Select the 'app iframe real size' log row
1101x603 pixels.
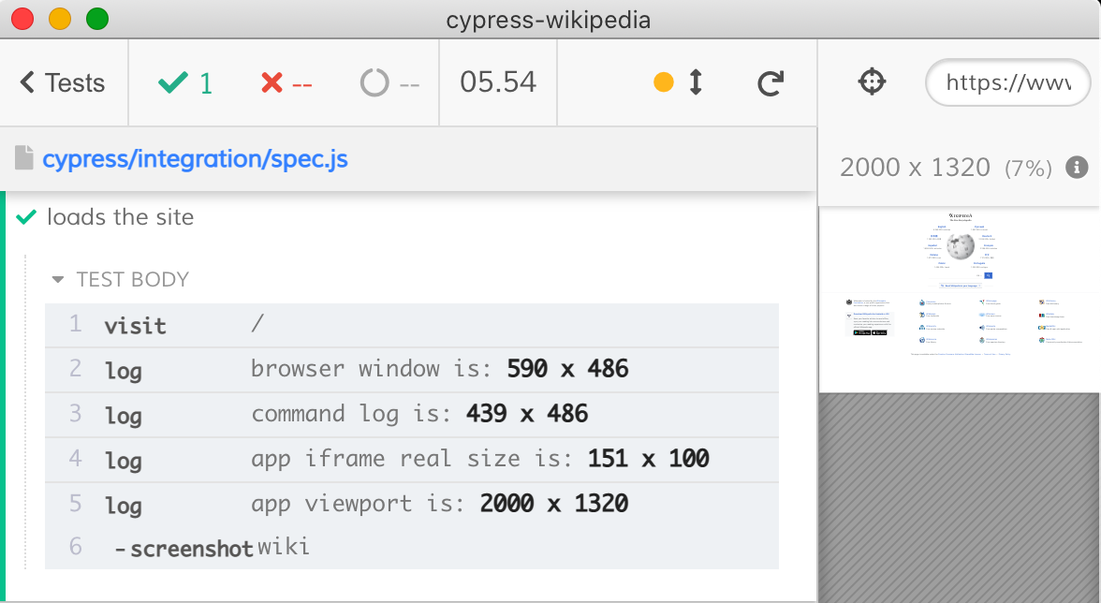click(x=412, y=459)
